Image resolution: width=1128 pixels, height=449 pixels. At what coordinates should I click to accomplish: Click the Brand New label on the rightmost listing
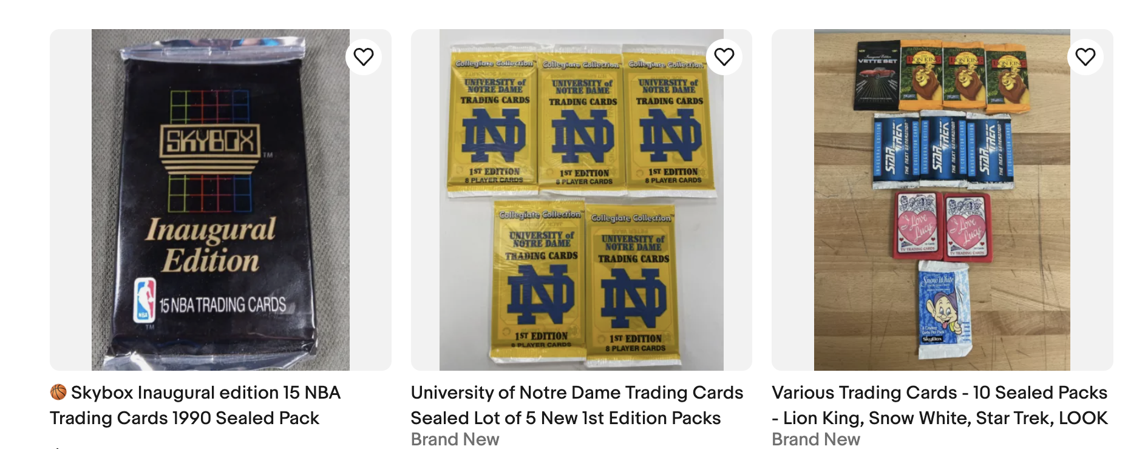pos(815,439)
